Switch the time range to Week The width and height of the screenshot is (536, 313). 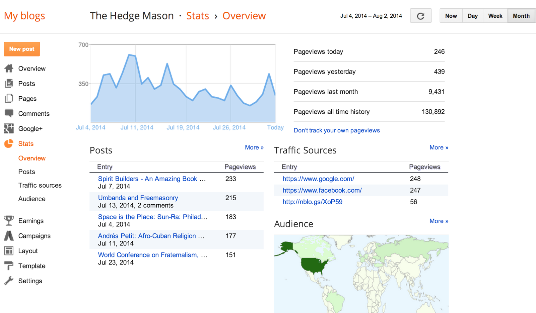[x=495, y=16]
